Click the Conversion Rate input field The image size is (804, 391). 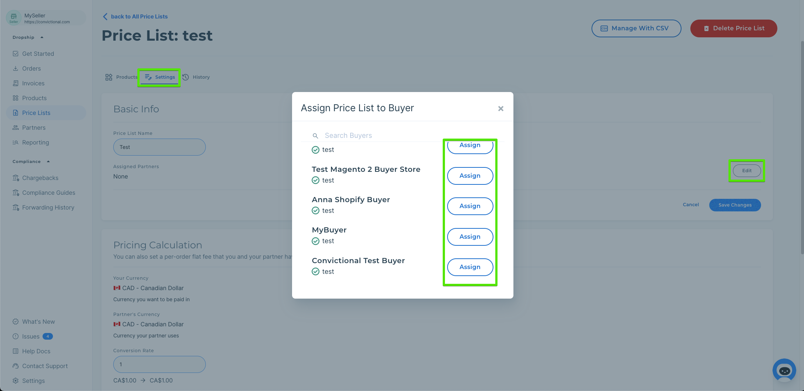coord(159,364)
